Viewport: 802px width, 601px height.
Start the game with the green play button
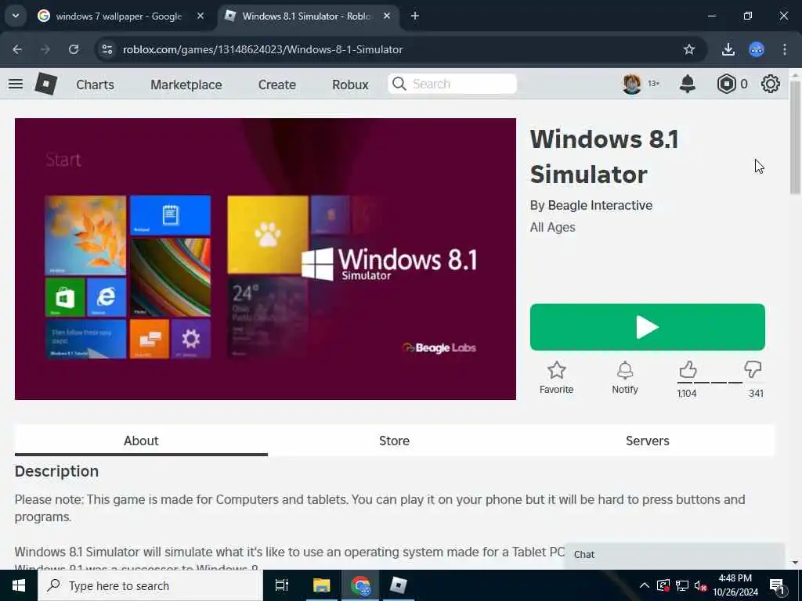(x=648, y=327)
